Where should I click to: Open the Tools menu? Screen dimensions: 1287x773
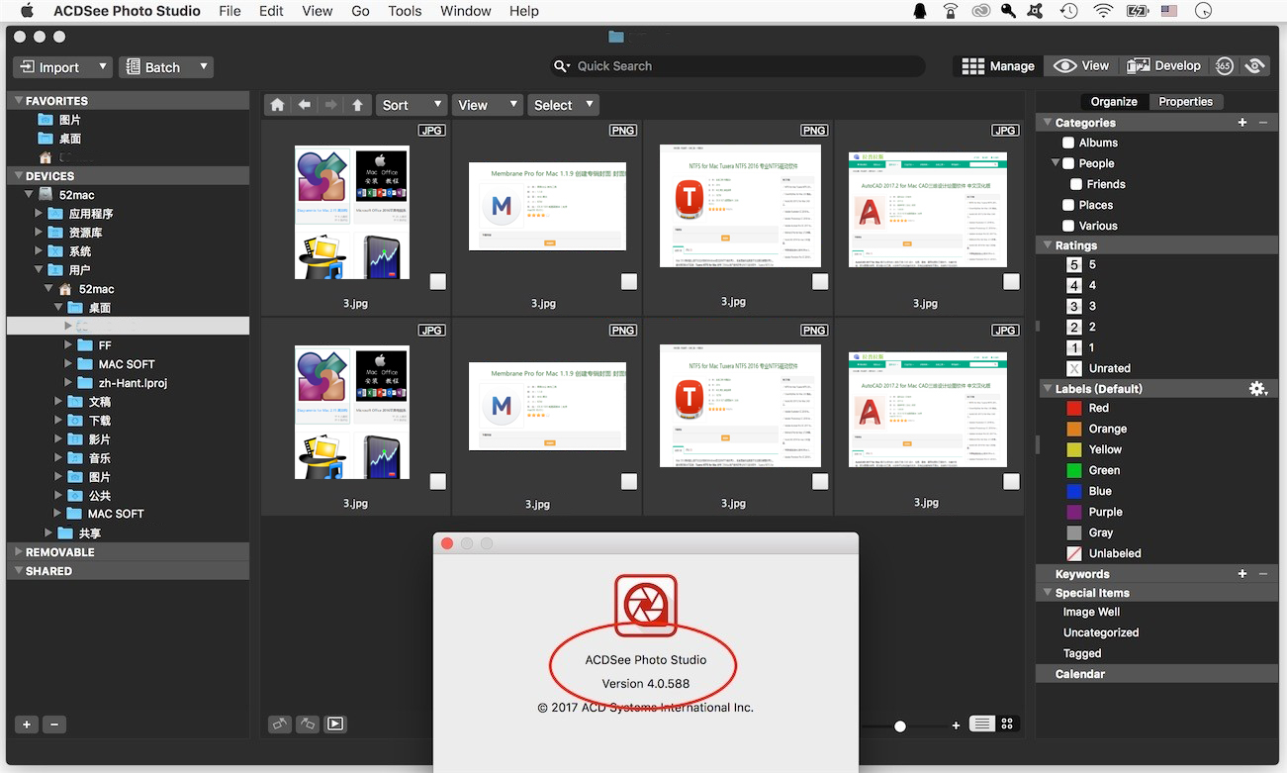click(x=405, y=11)
